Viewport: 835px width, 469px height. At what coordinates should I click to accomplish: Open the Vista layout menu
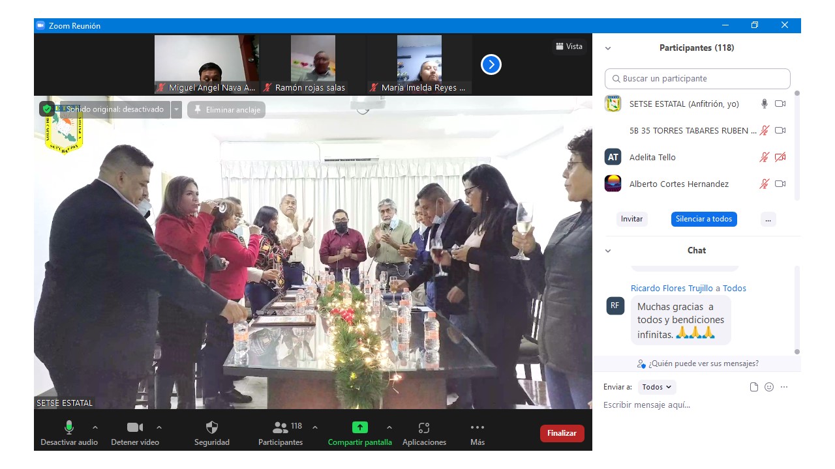pyautogui.click(x=569, y=46)
